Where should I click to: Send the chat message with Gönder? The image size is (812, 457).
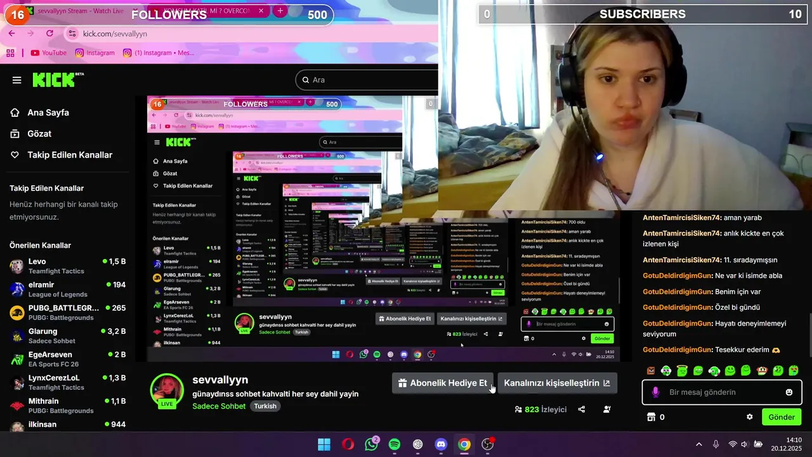[781, 417]
